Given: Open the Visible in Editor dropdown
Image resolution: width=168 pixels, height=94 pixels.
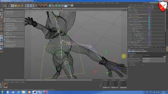Looking at the screenshot, I should [154, 58].
